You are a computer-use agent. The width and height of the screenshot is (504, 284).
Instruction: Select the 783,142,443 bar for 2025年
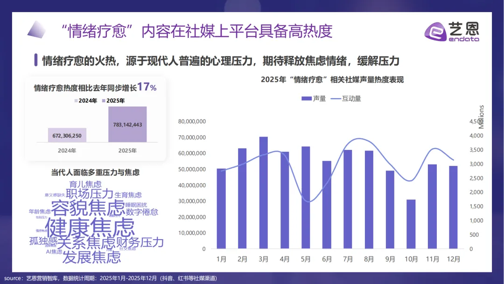pyautogui.click(x=127, y=124)
